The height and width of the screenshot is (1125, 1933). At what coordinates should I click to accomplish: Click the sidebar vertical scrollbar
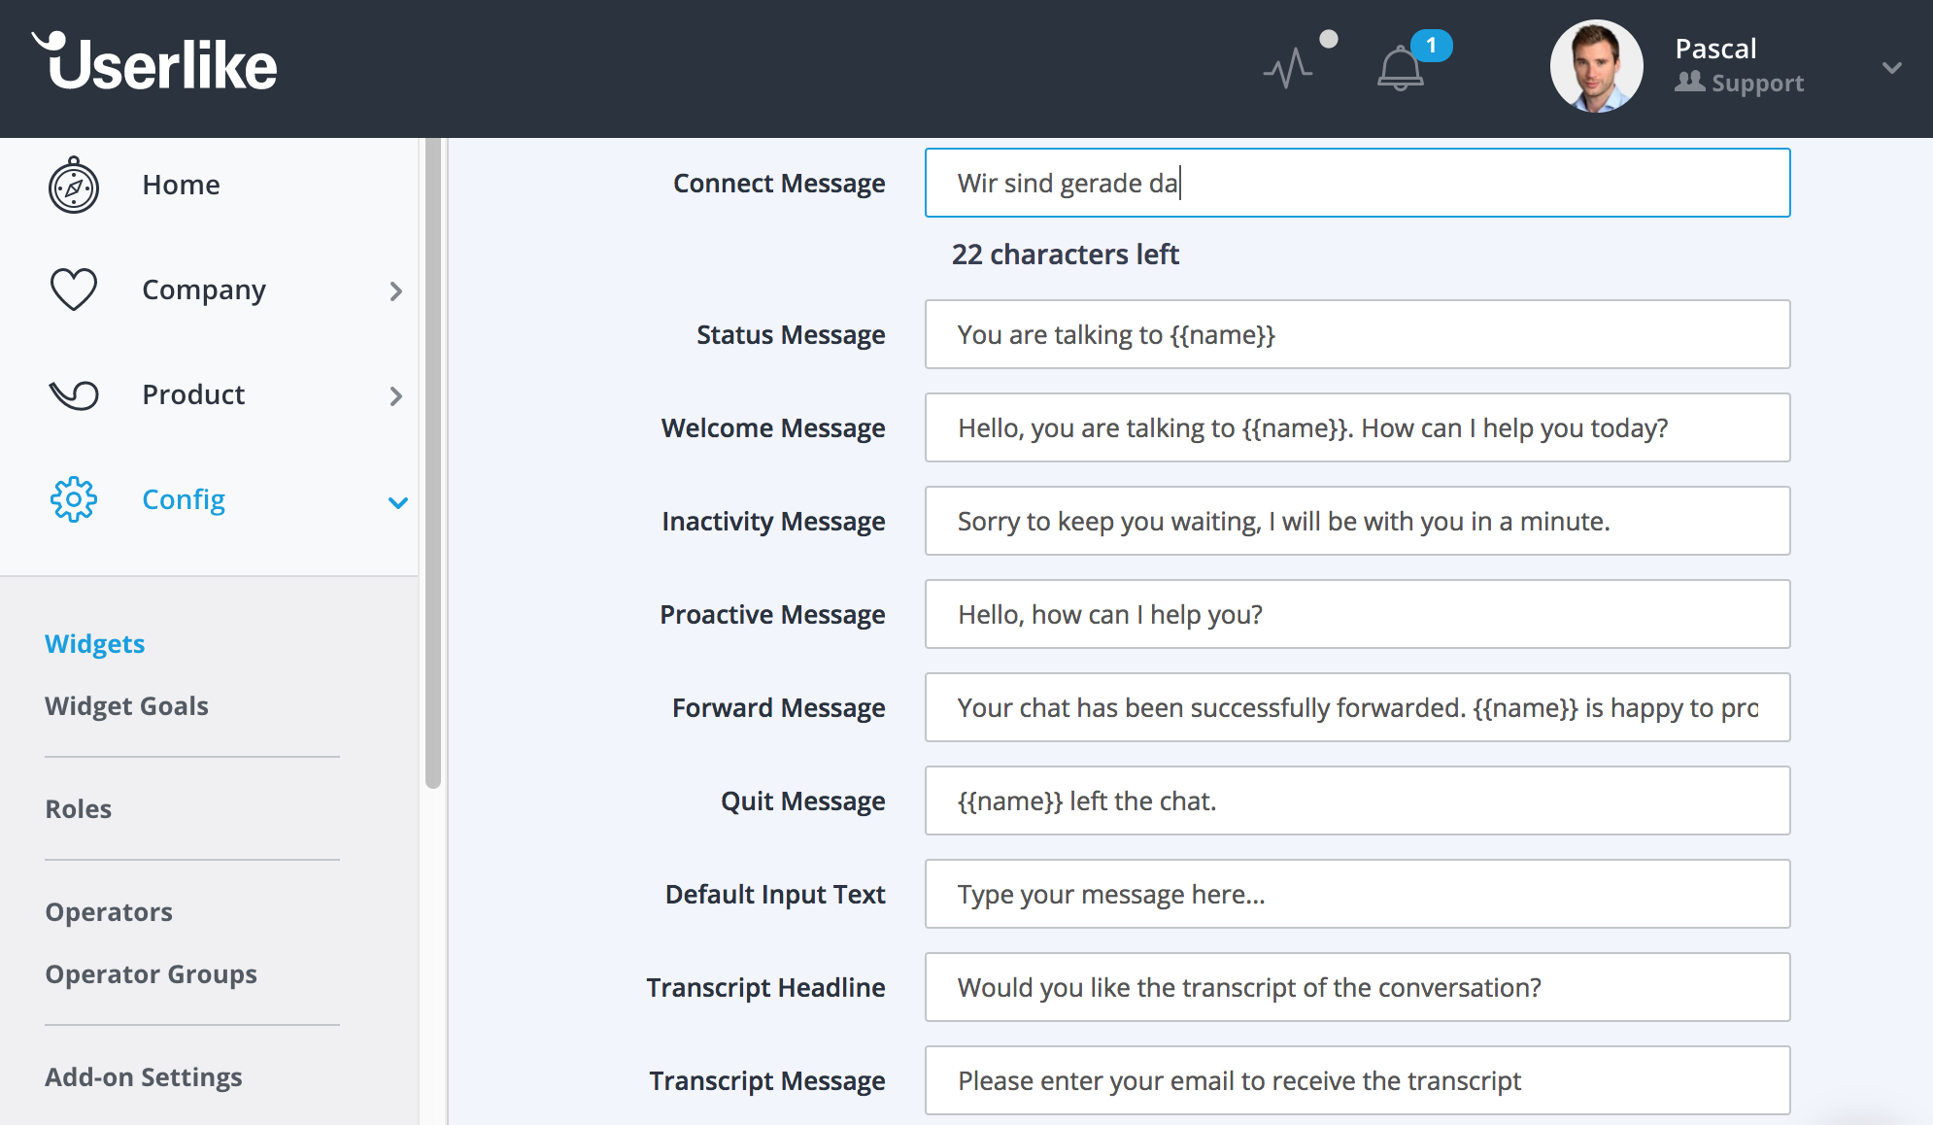pos(433,463)
